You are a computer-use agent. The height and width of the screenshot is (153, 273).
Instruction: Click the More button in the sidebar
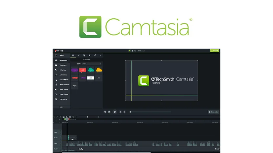coord(61,107)
